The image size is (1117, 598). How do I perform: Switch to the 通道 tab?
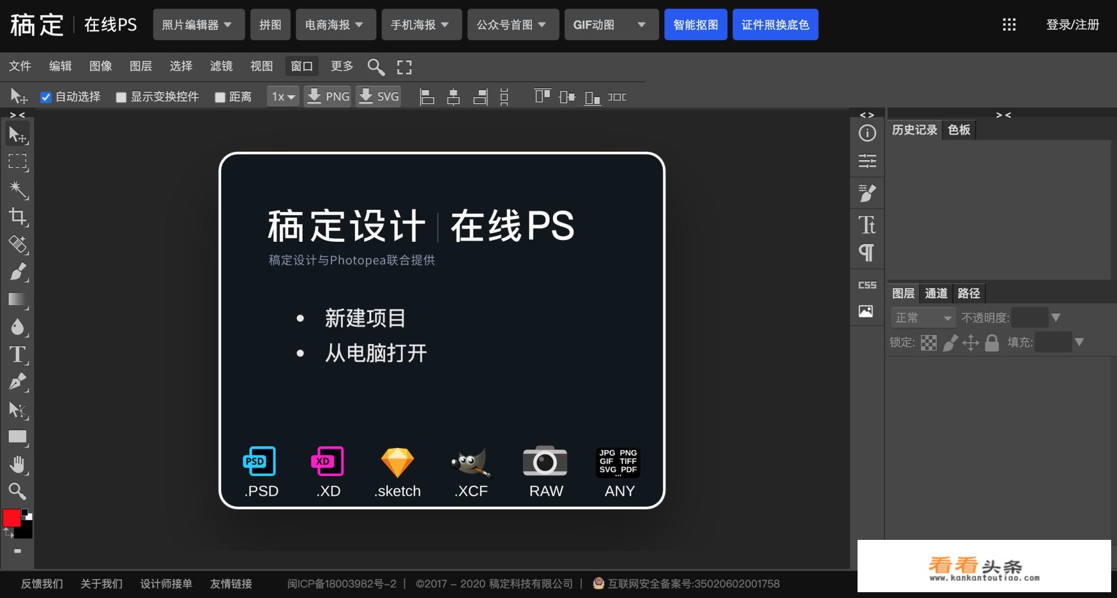coord(936,293)
